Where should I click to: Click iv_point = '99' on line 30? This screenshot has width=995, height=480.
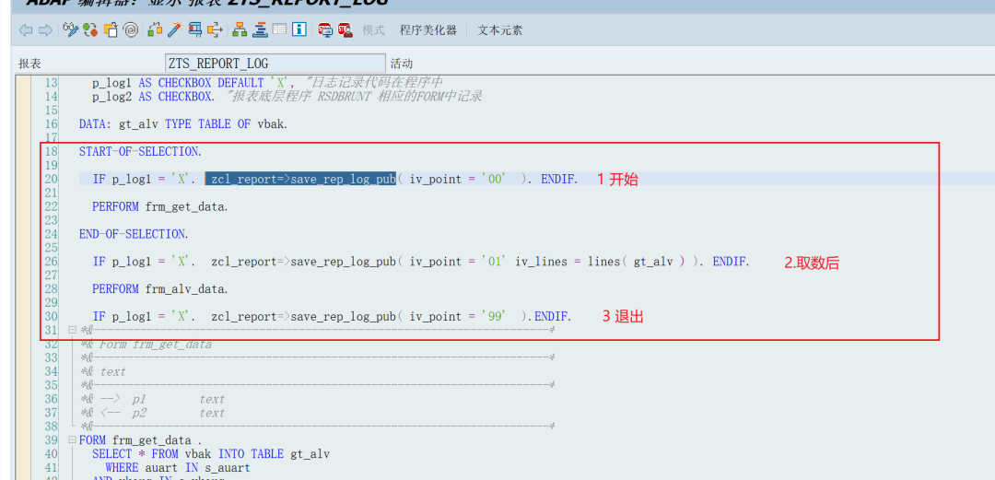pos(457,316)
